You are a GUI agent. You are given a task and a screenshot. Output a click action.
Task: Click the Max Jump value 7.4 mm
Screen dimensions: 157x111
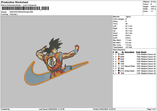pyautogui.click(x=128, y=45)
